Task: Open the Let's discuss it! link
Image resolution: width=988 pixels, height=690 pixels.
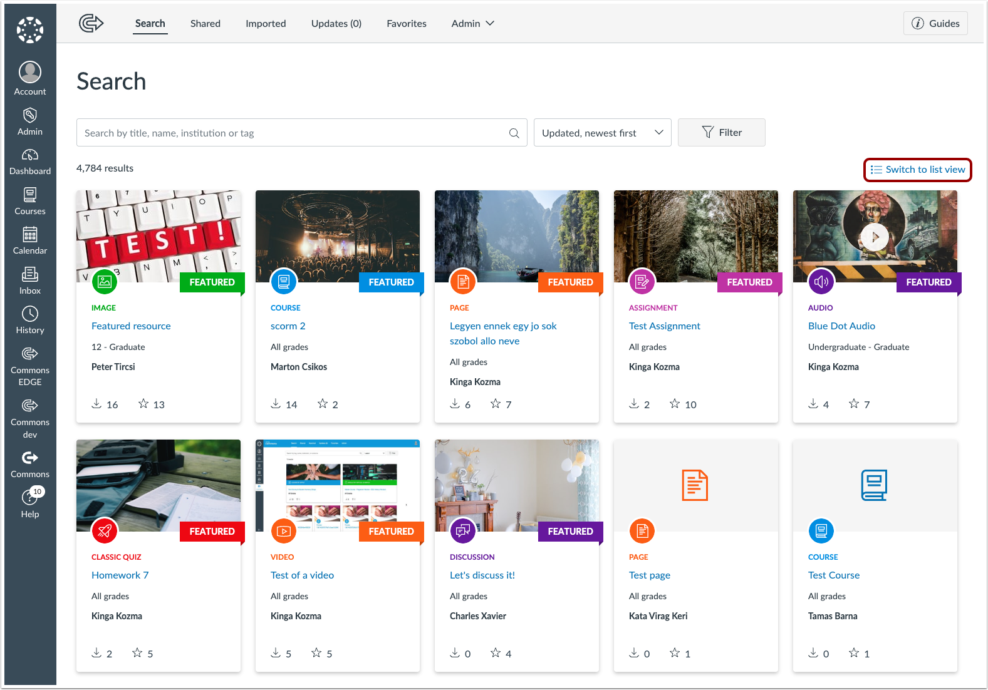Action: point(482,575)
